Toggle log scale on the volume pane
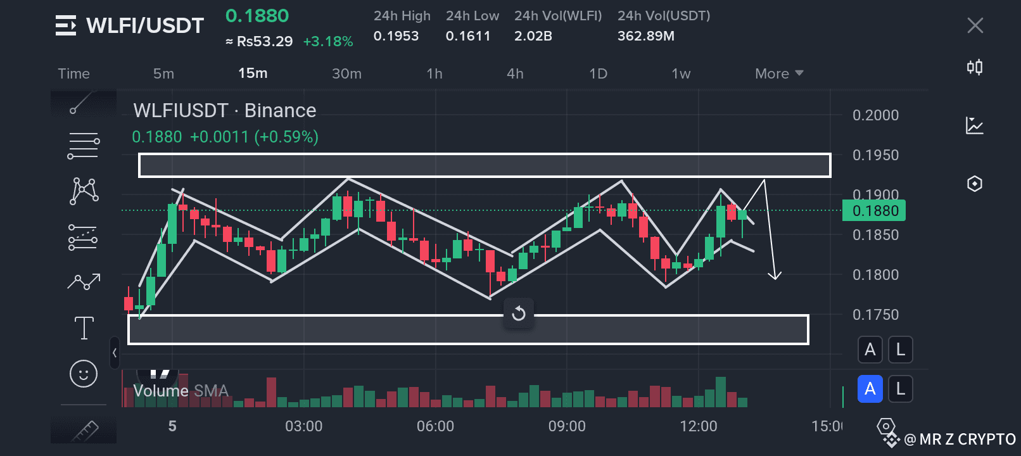The width and height of the screenshot is (1021, 456). click(x=900, y=389)
